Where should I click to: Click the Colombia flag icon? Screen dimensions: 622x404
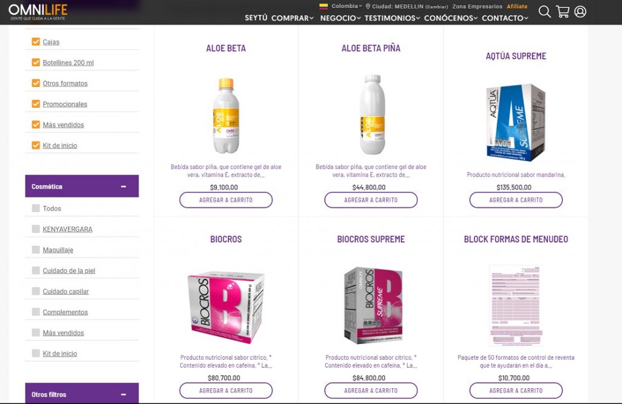(x=324, y=6)
